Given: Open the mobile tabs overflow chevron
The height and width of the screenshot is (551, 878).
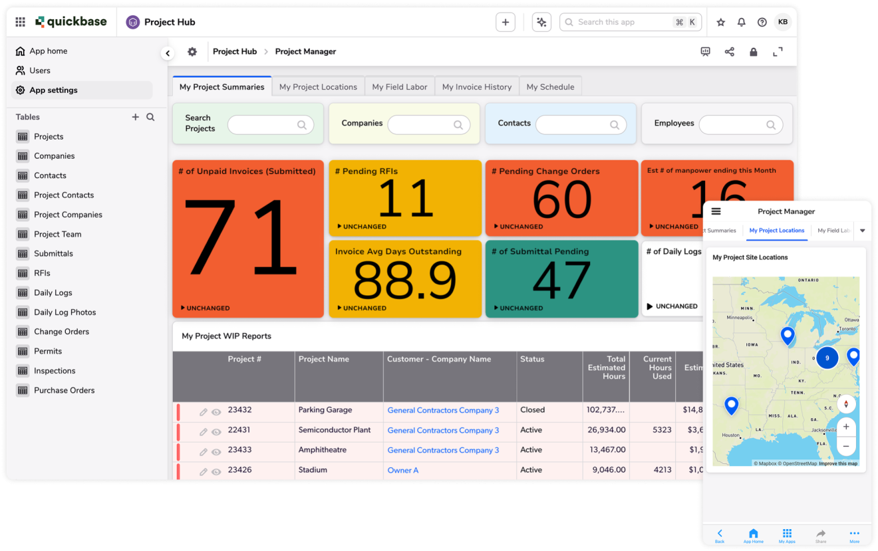Looking at the screenshot, I should (x=863, y=231).
